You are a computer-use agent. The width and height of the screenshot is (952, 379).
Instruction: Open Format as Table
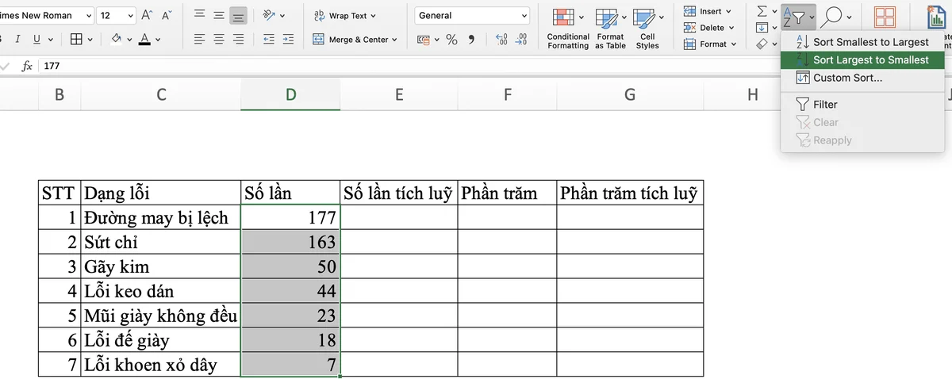(x=610, y=29)
